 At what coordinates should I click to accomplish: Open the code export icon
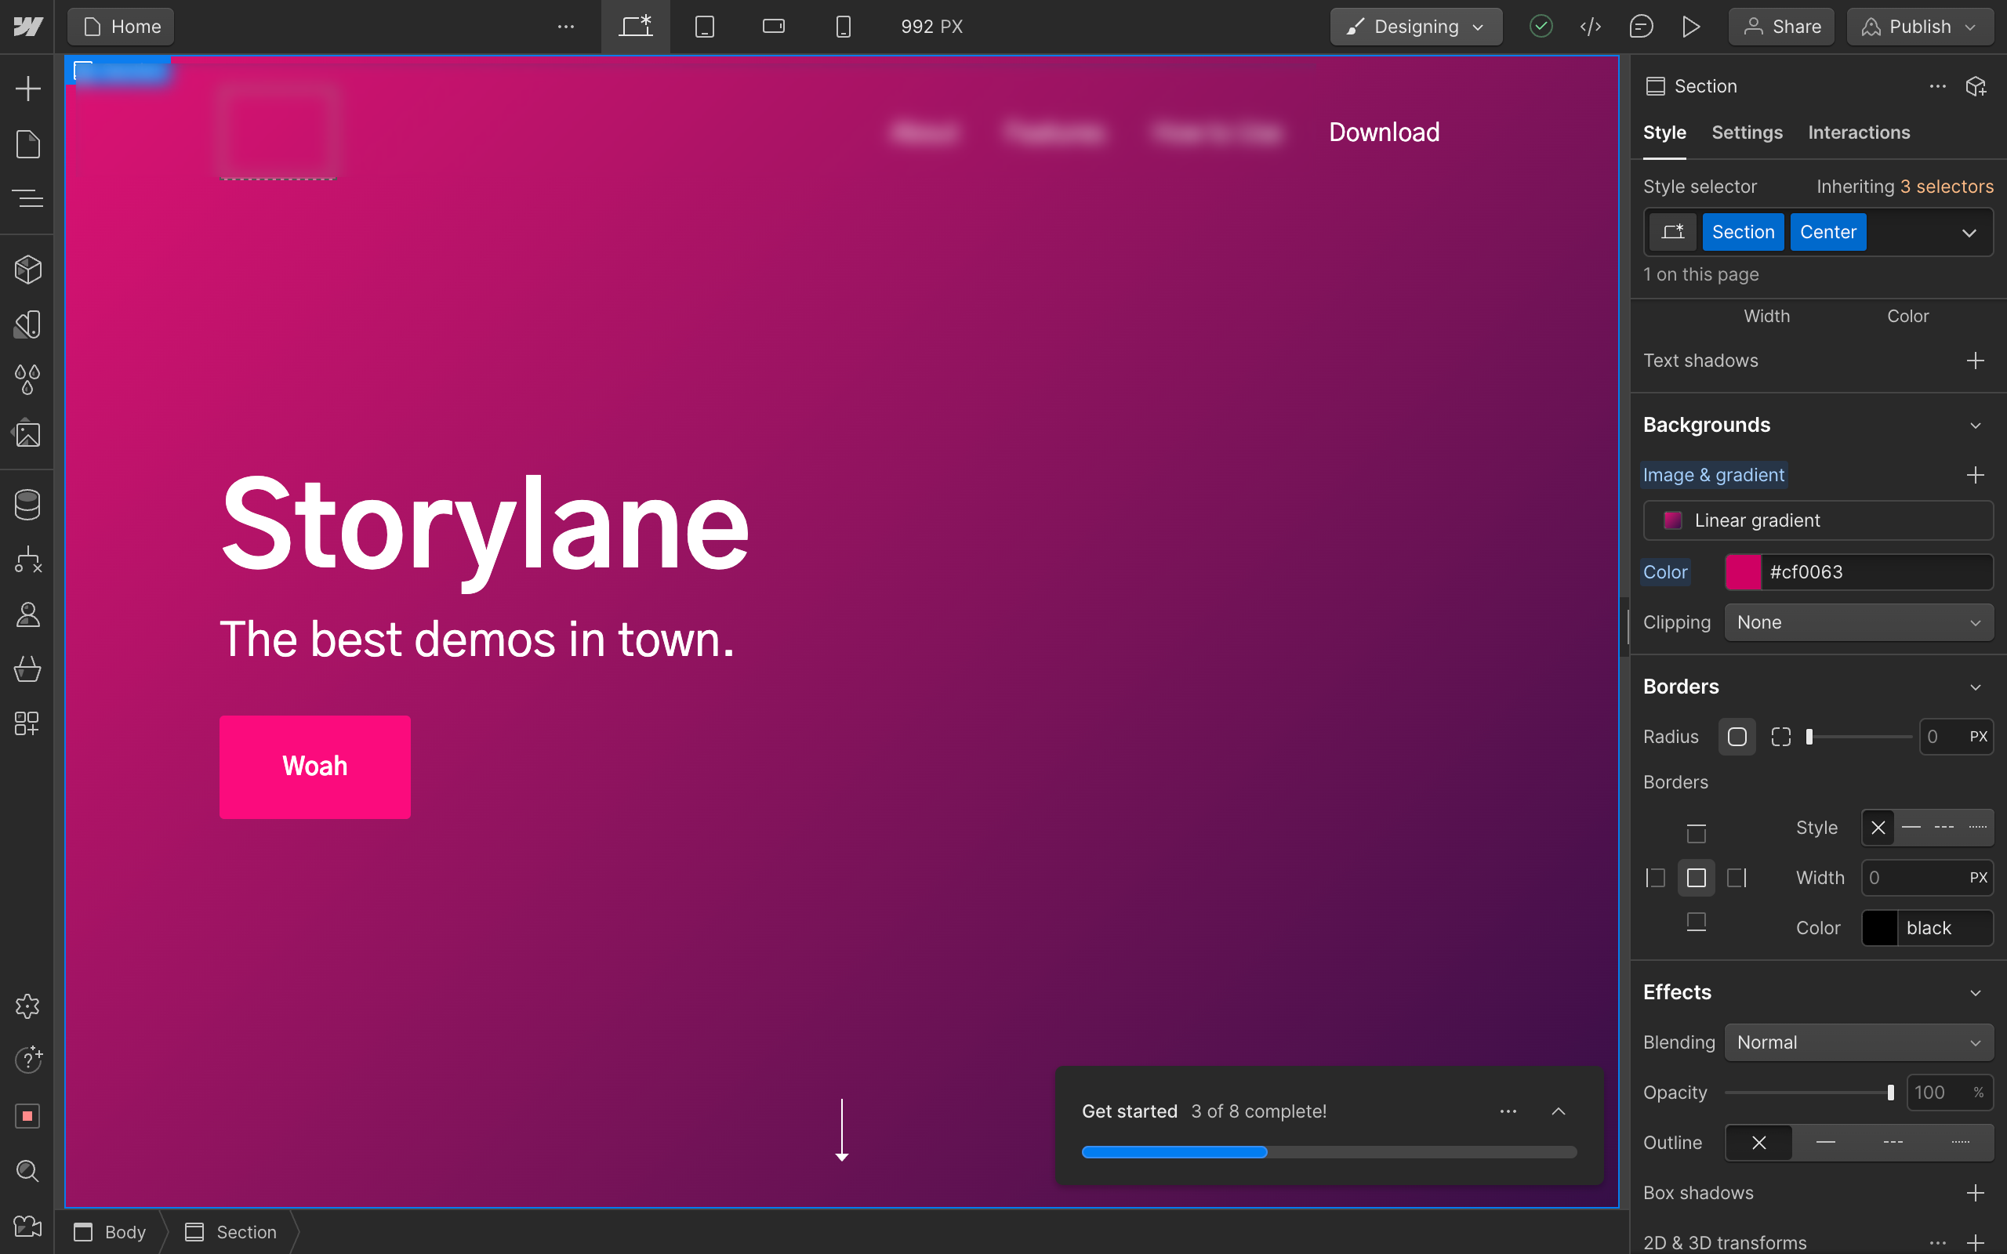pyautogui.click(x=1590, y=27)
